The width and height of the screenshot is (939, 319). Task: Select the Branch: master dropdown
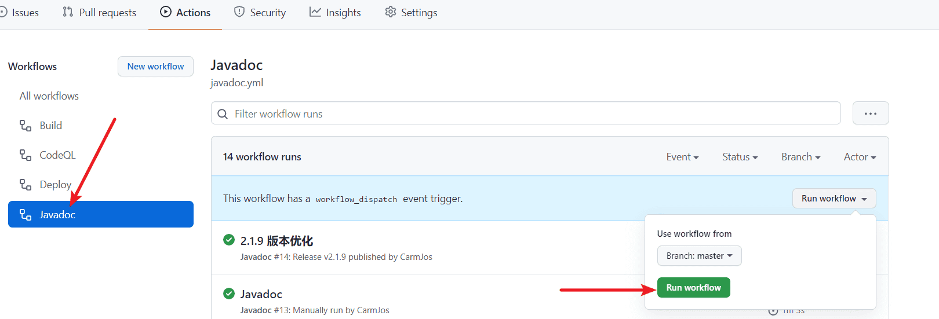click(699, 256)
